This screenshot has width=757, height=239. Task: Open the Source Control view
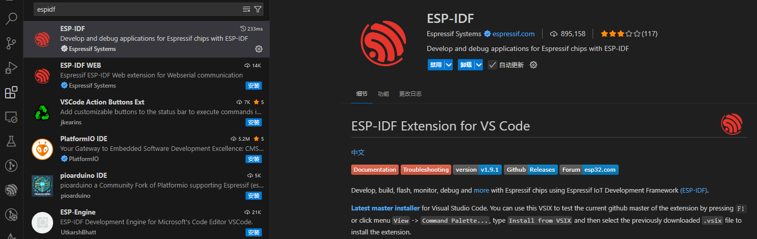point(11,43)
